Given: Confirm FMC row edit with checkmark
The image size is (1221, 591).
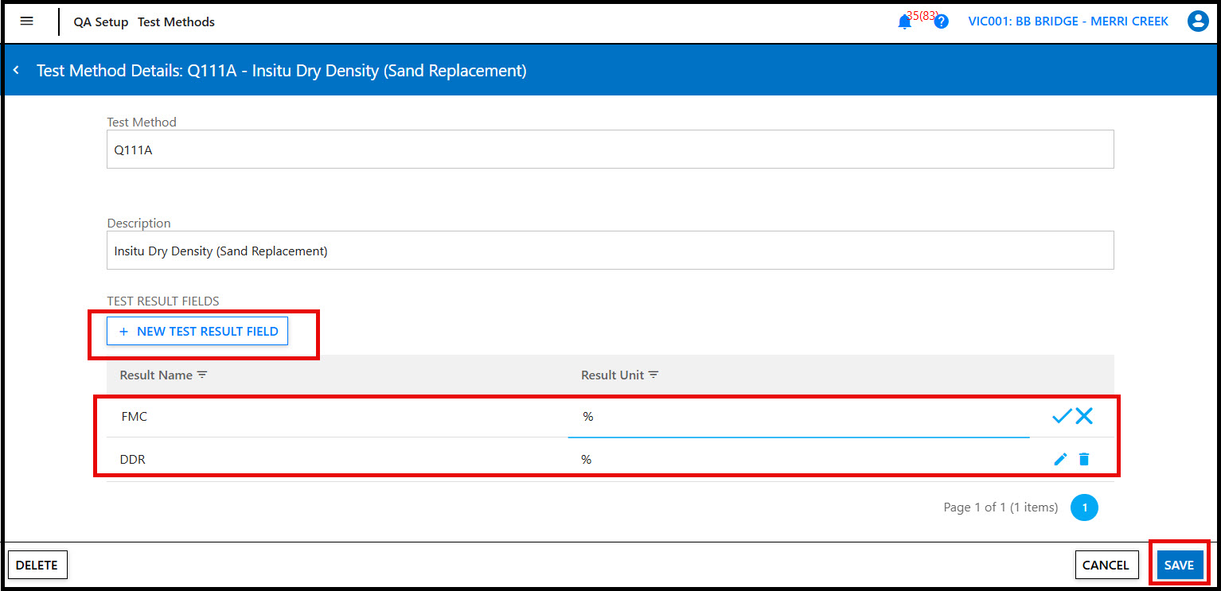Looking at the screenshot, I should [x=1061, y=416].
